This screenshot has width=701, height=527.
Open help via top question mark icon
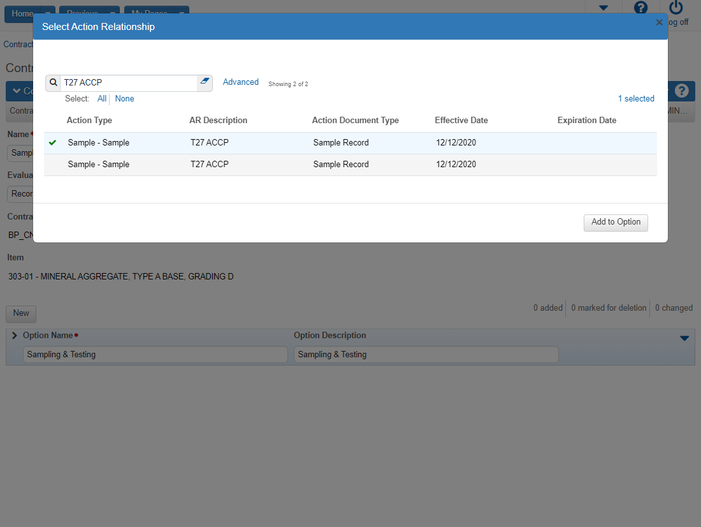click(640, 8)
